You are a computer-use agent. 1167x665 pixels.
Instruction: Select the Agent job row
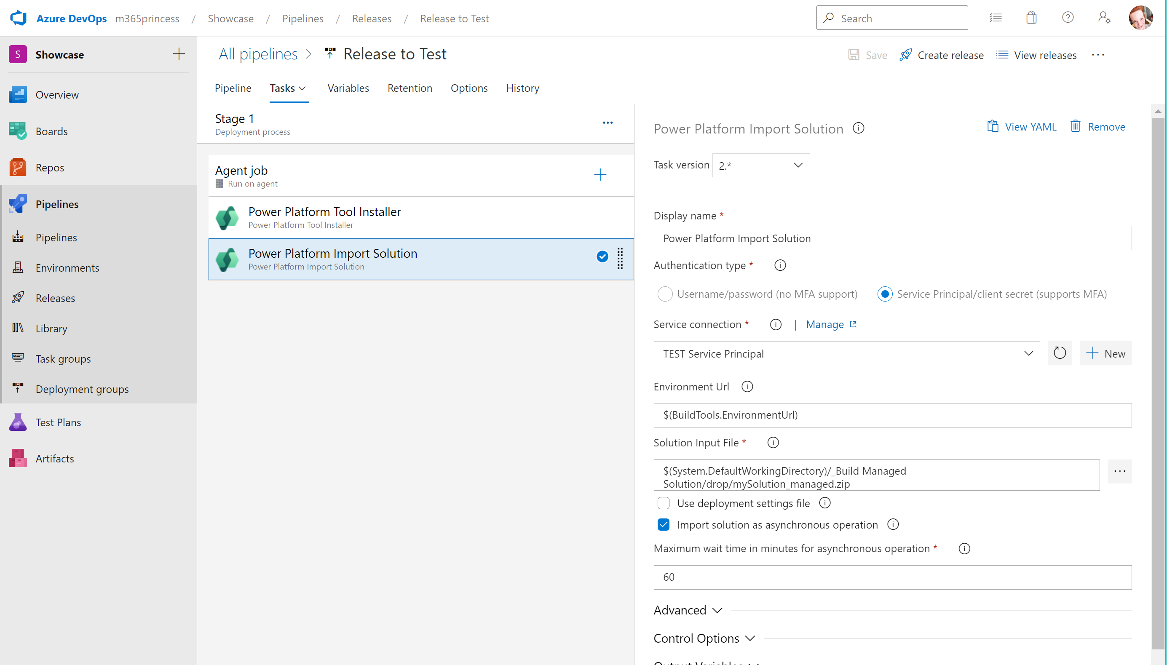click(421, 175)
